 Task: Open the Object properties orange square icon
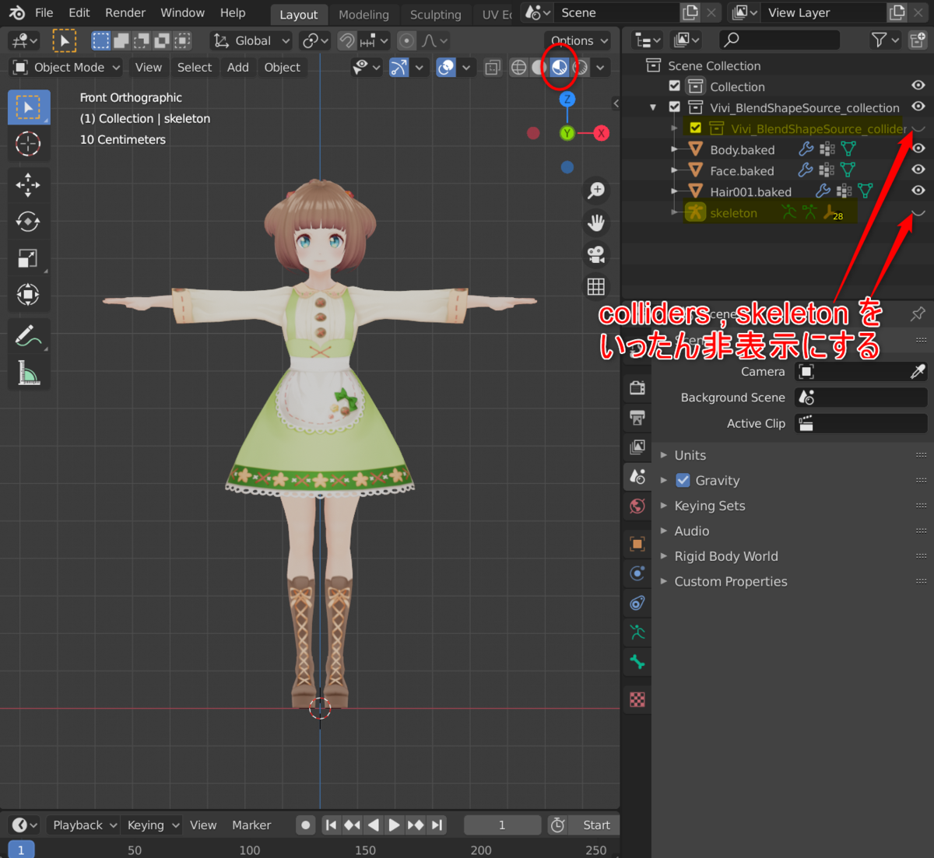click(x=637, y=544)
